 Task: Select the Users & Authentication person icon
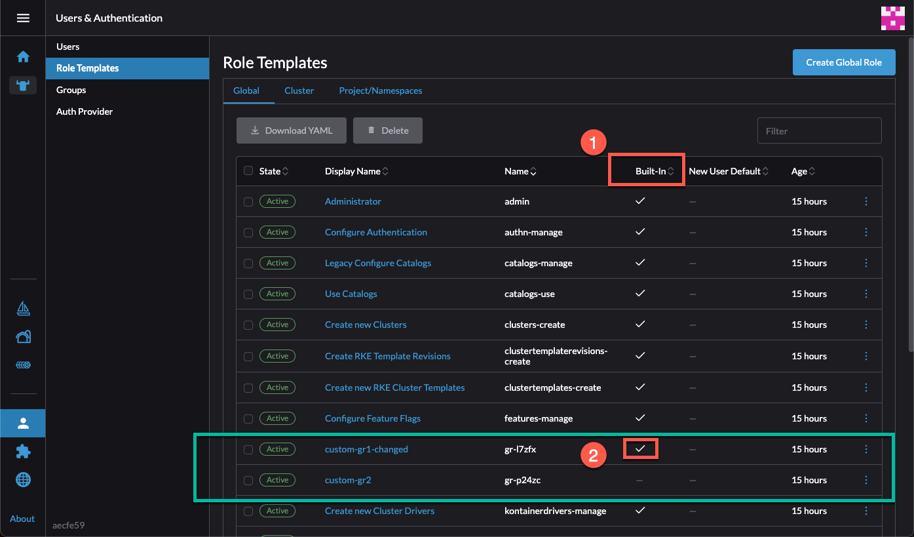(23, 423)
